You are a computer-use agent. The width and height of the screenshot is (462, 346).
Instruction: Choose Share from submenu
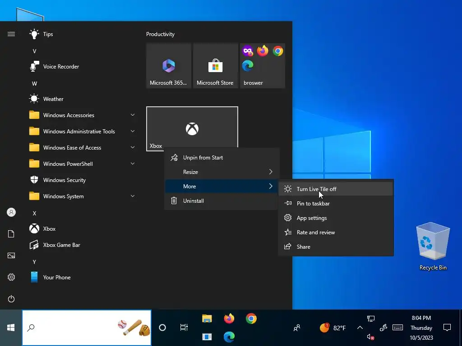[x=336, y=246]
